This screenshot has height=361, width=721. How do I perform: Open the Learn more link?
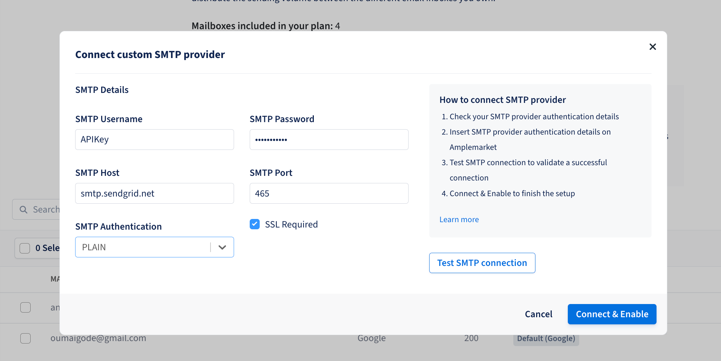(459, 220)
